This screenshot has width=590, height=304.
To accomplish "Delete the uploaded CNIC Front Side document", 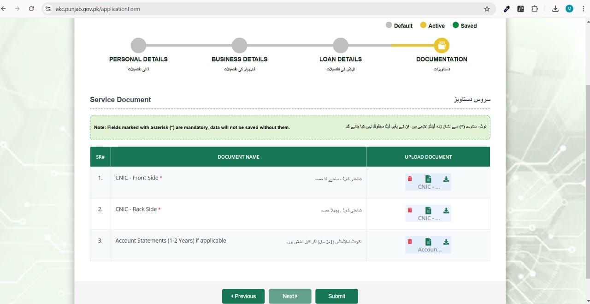I will 410,179.
